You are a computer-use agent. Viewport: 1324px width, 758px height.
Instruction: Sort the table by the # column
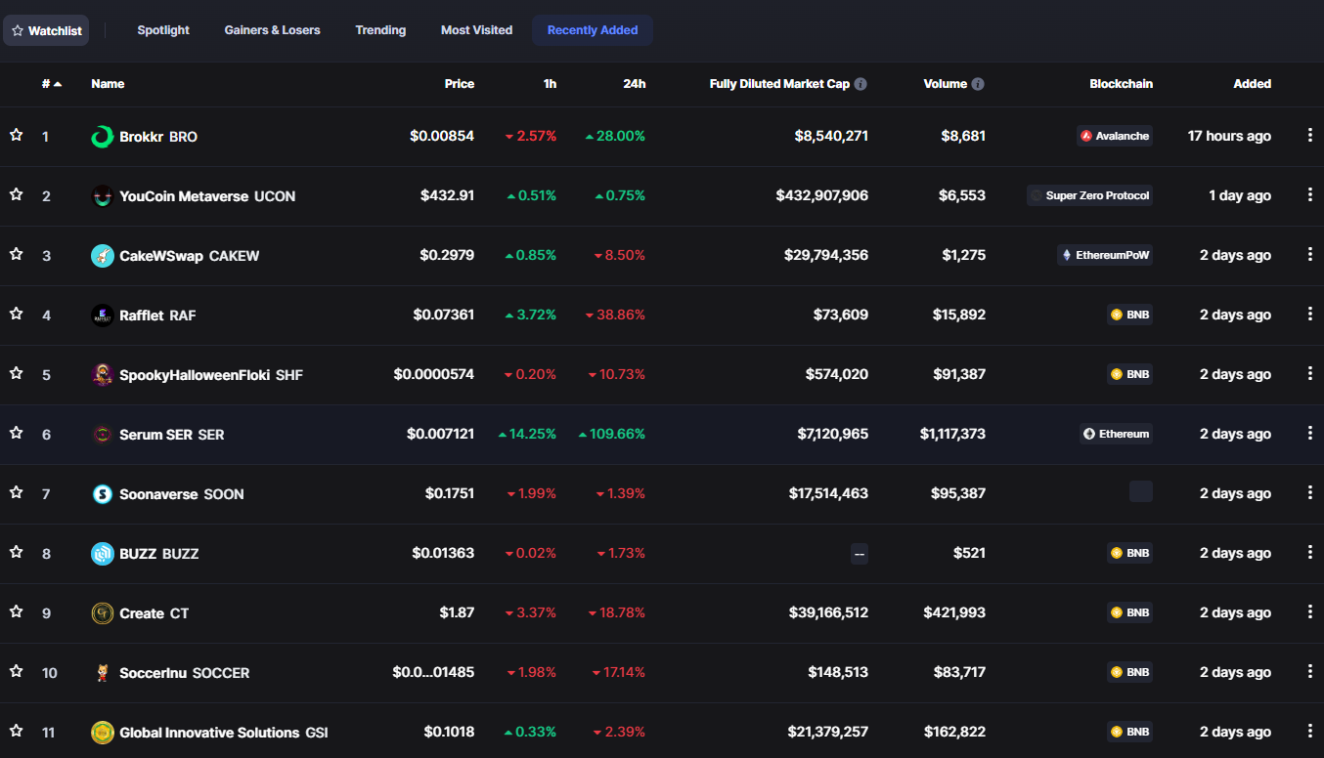pyautogui.click(x=51, y=84)
